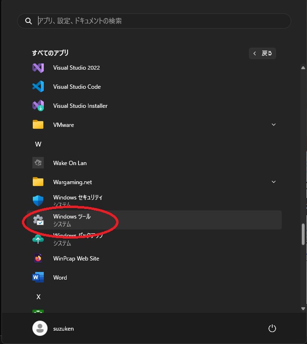307x344 pixels.
Task: Click the suzuken account name
Action: point(63,329)
